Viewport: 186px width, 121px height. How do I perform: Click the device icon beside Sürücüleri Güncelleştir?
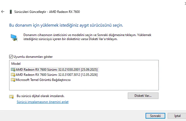tap(11, 12)
